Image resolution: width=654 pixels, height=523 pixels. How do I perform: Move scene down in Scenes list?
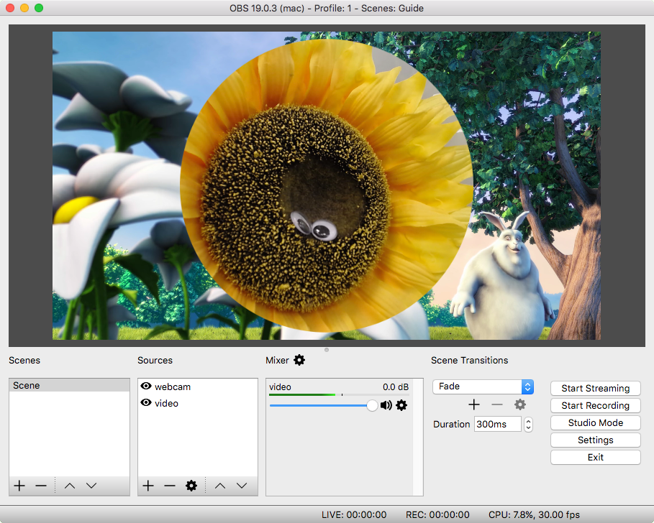coord(91,486)
